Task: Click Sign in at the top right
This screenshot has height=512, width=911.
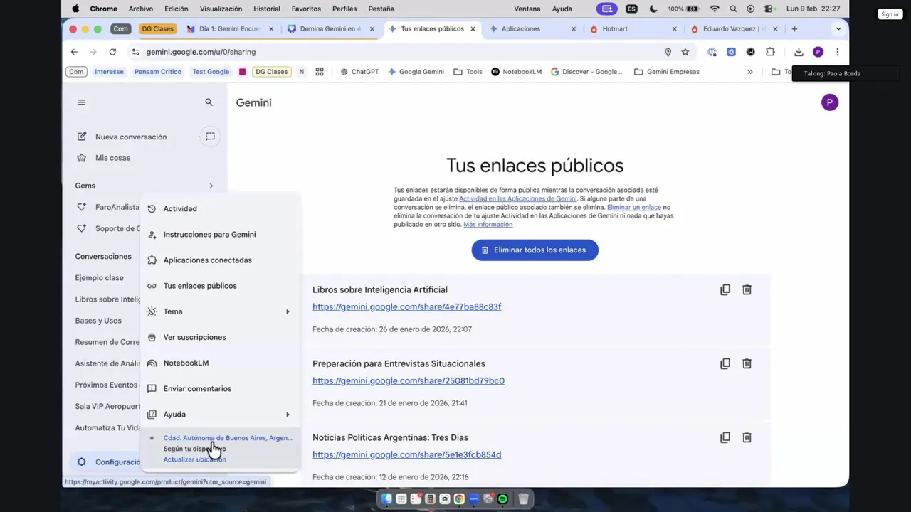Action: [x=889, y=14]
